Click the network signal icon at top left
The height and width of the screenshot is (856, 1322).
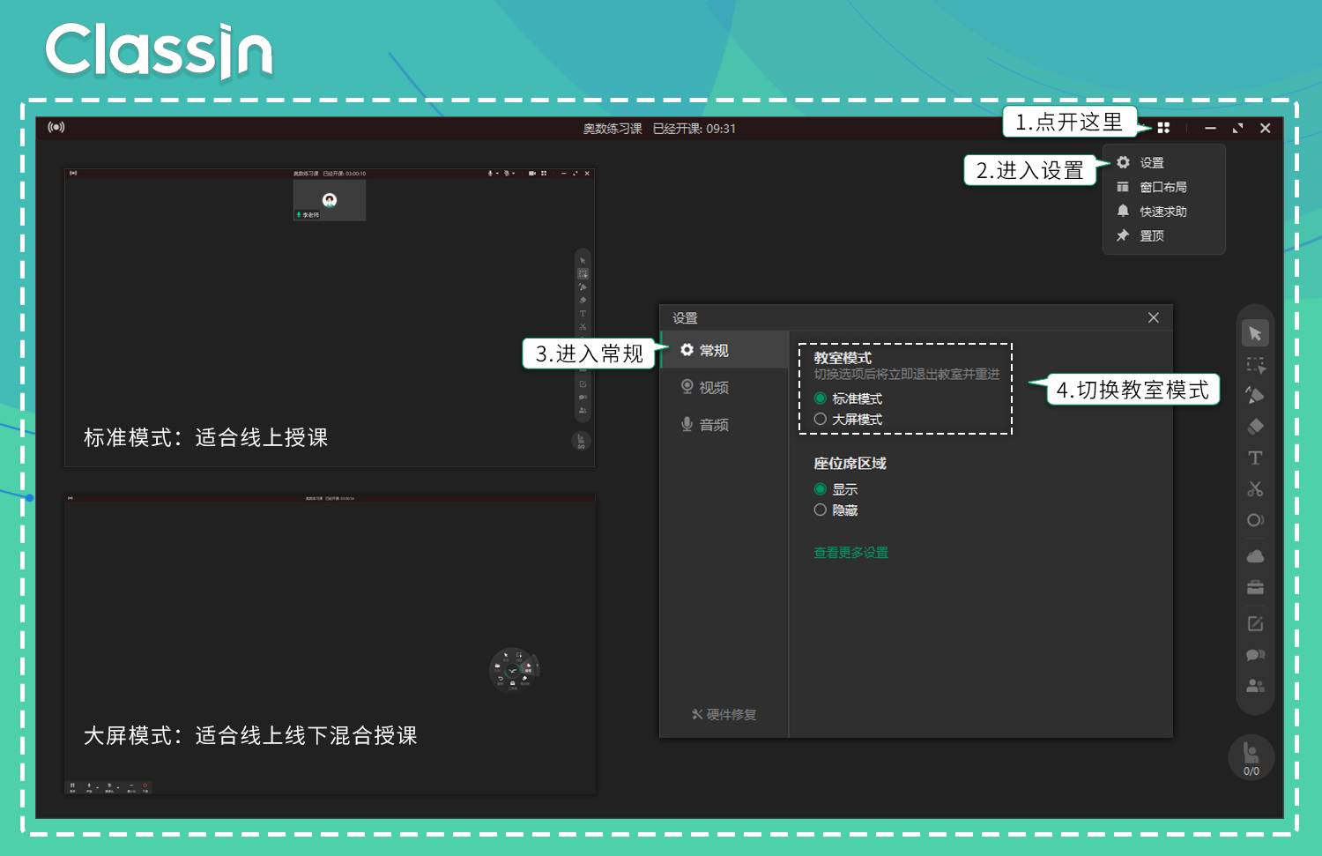56,127
